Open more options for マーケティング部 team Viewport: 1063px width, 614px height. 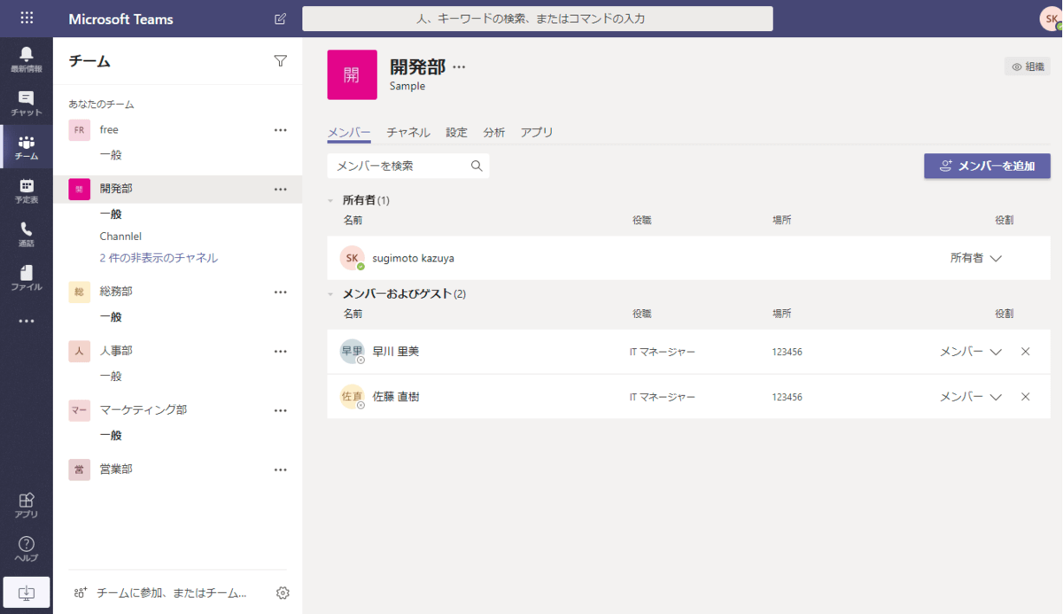click(281, 411)
